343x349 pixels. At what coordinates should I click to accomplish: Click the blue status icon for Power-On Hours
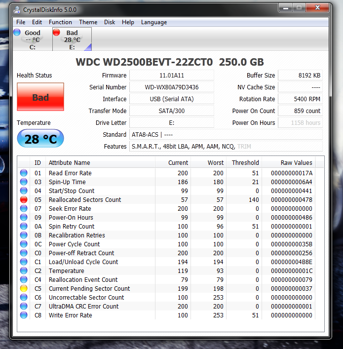[24, 218]
